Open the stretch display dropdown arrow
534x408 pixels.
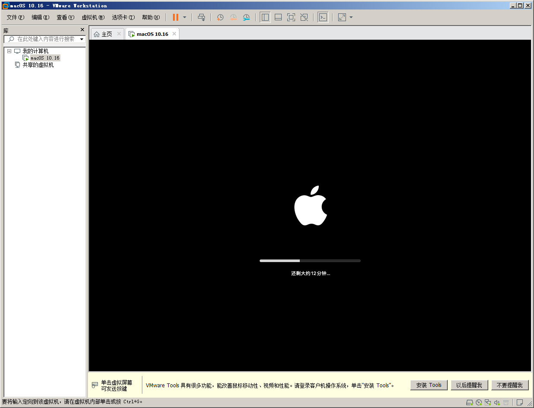pyautogui.click(x=351, y=17)
